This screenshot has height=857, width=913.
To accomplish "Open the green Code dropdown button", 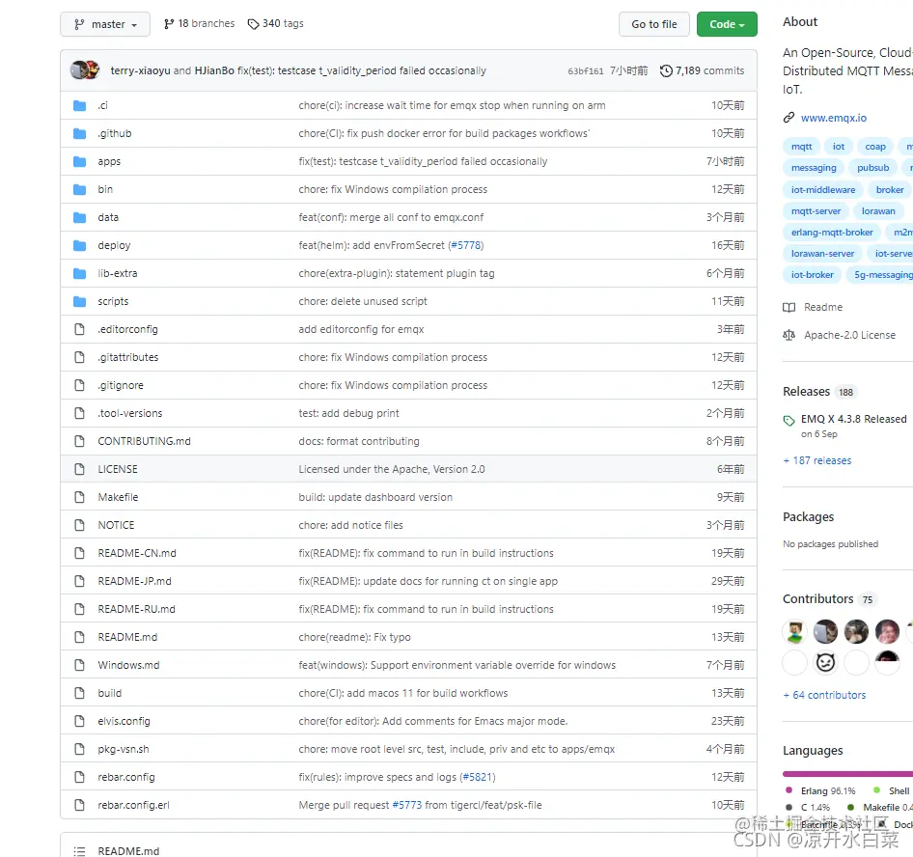I will click(727, 24).
